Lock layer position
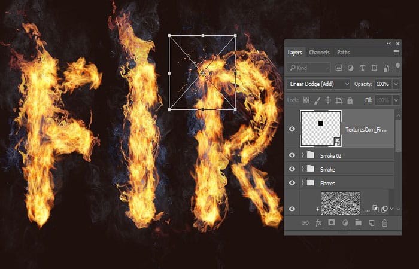Viewport: 419px width, 269px height. point(328,100)
